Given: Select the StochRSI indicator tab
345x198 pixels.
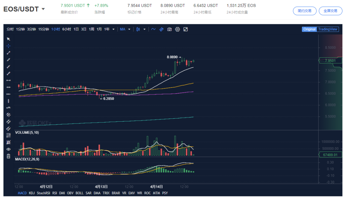Looking at the screenshot, I should (43, 193).
